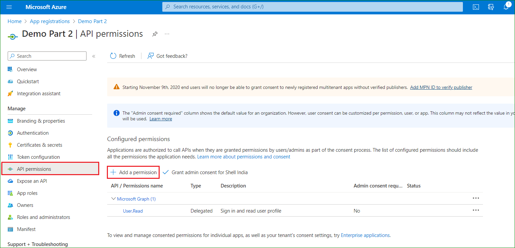Click Add a permission
The width and height of the screenshot is (515, 248).
click(133, 172)
